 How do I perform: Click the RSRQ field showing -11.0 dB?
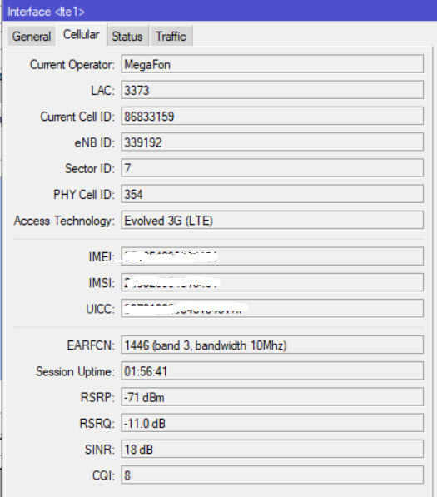click(272, 423)
